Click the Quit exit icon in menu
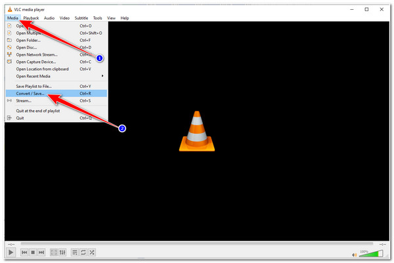Screen dimensions: 394x263 point(9,118)
